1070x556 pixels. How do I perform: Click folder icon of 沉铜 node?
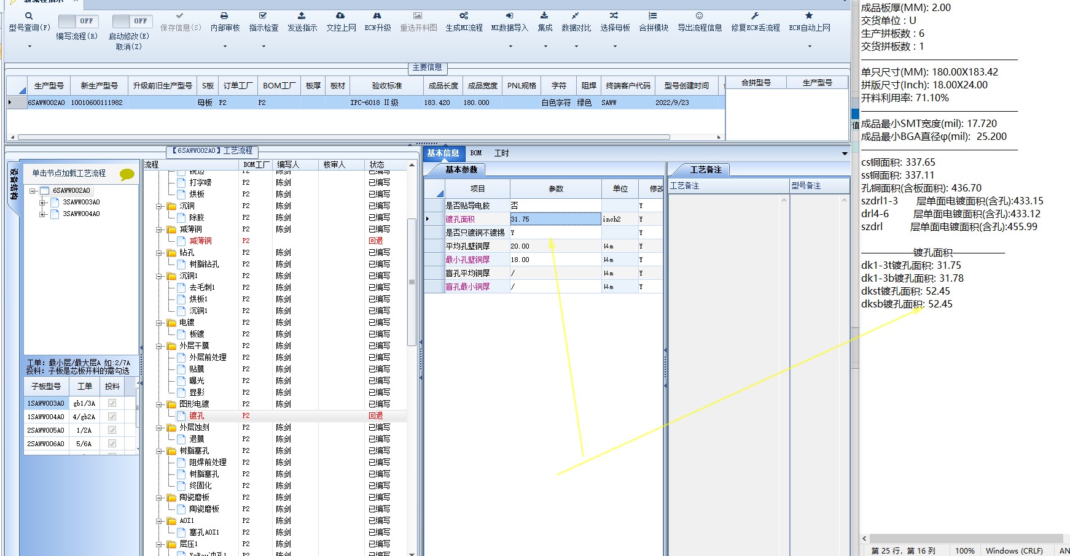(x=171, y=206)
